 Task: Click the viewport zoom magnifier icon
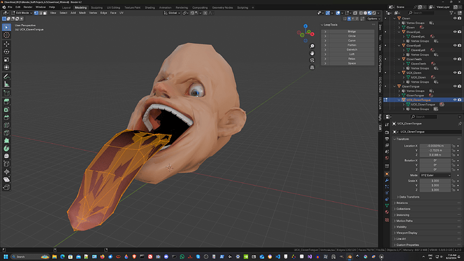[312, 46]
